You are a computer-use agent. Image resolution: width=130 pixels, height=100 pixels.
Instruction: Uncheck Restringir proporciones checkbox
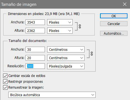tap(5, 82)
